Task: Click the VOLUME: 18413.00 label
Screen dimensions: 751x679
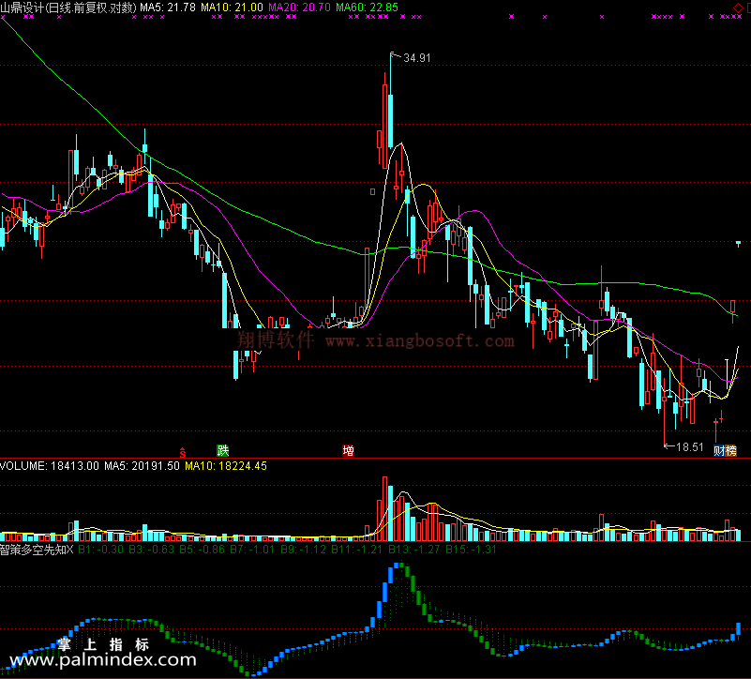Action: [x=50, y=466]
